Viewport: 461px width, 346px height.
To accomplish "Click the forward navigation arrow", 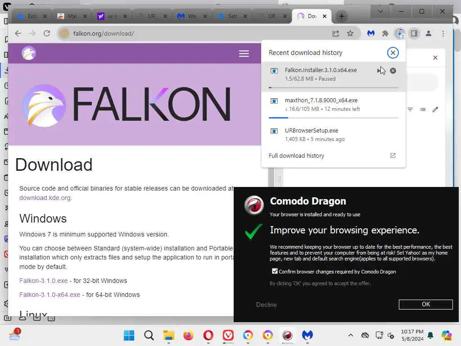I will pyautogui.click(x=32, y=33).
